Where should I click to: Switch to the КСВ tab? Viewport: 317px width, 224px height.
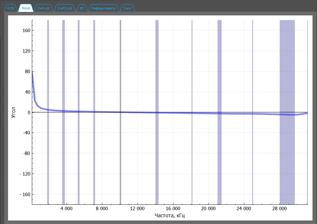pyautogui.click(x=11, y=9)
